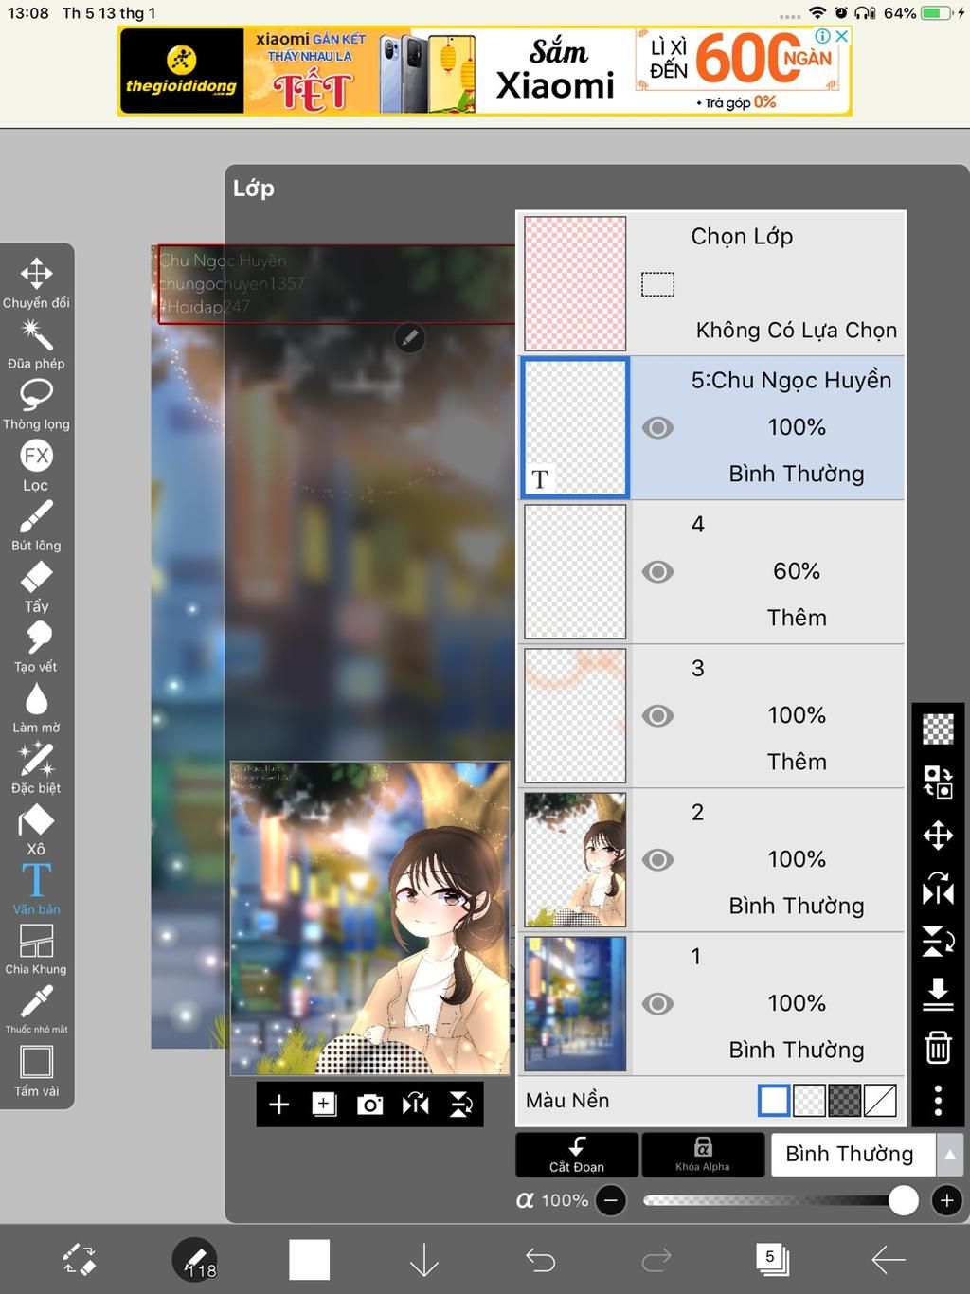Toggle visibility of layer 2
Image resolution: width=970 pixels, height=1294 pixels.
click(657, 860)
